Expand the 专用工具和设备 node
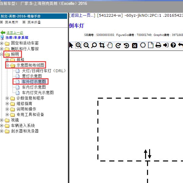This screenshot has height=183, width=183. pos(7,114)
